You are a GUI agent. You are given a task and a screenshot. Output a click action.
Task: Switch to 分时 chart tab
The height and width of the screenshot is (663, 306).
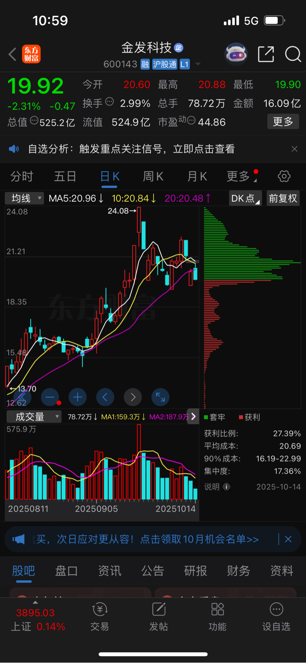coord(22,176)
